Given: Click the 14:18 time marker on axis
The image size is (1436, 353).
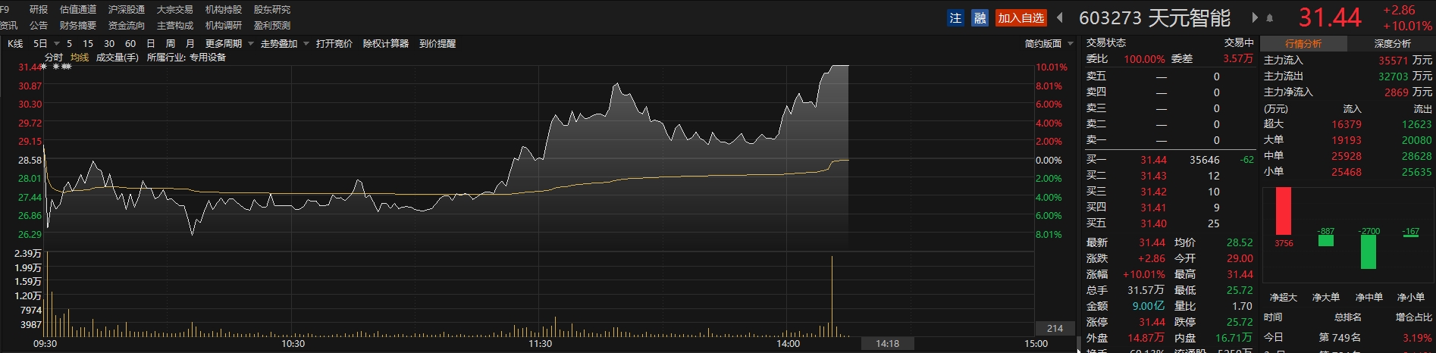Looking at the screenshot, I should point(887,344).
